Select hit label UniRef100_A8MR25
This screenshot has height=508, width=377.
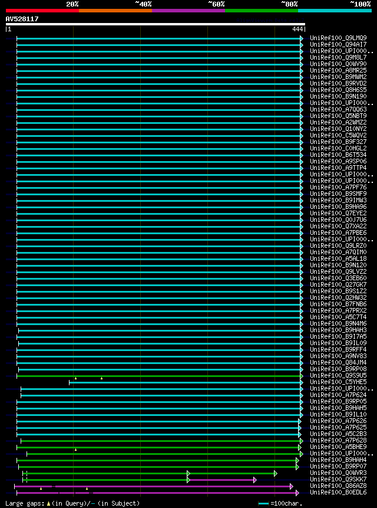pos(338,71)
